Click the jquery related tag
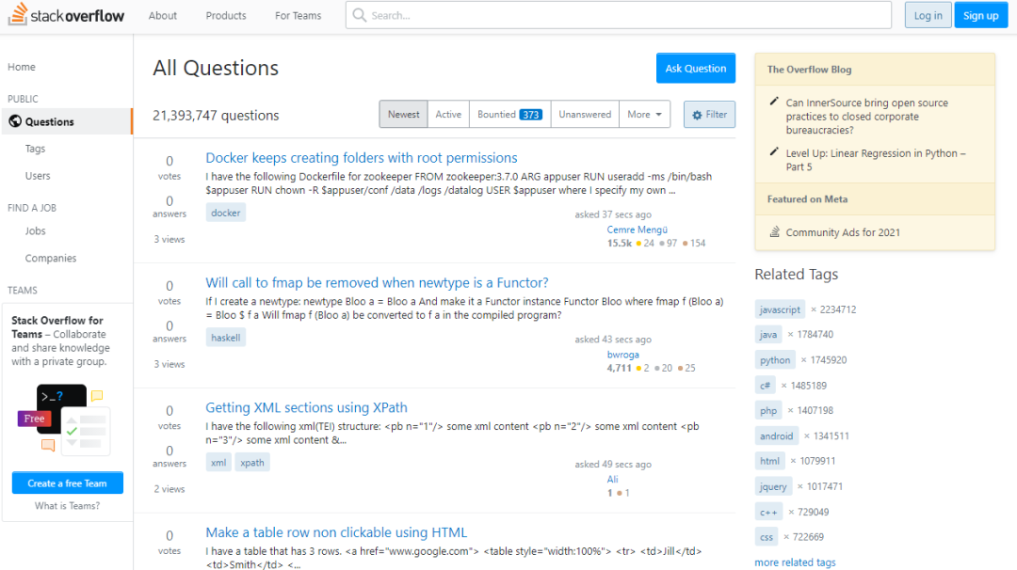 (773, 486)
